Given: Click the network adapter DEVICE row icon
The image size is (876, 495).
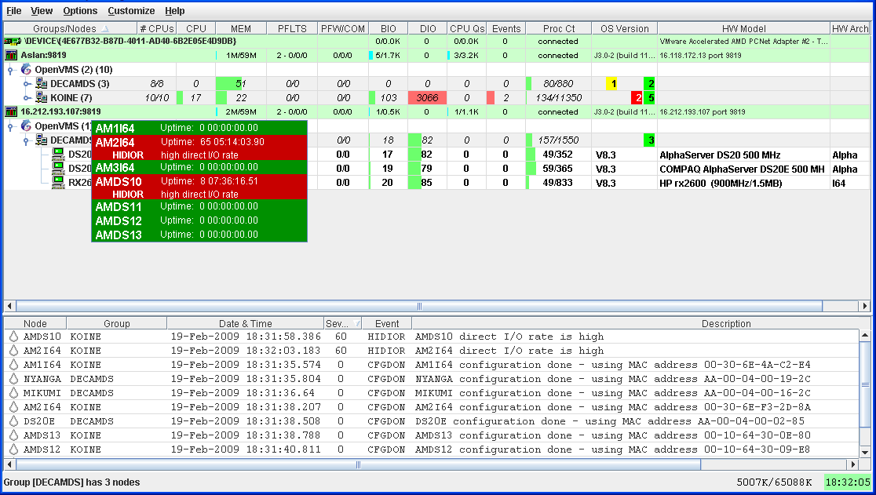Looking at the screenshot, I should [x=13, y=42].
